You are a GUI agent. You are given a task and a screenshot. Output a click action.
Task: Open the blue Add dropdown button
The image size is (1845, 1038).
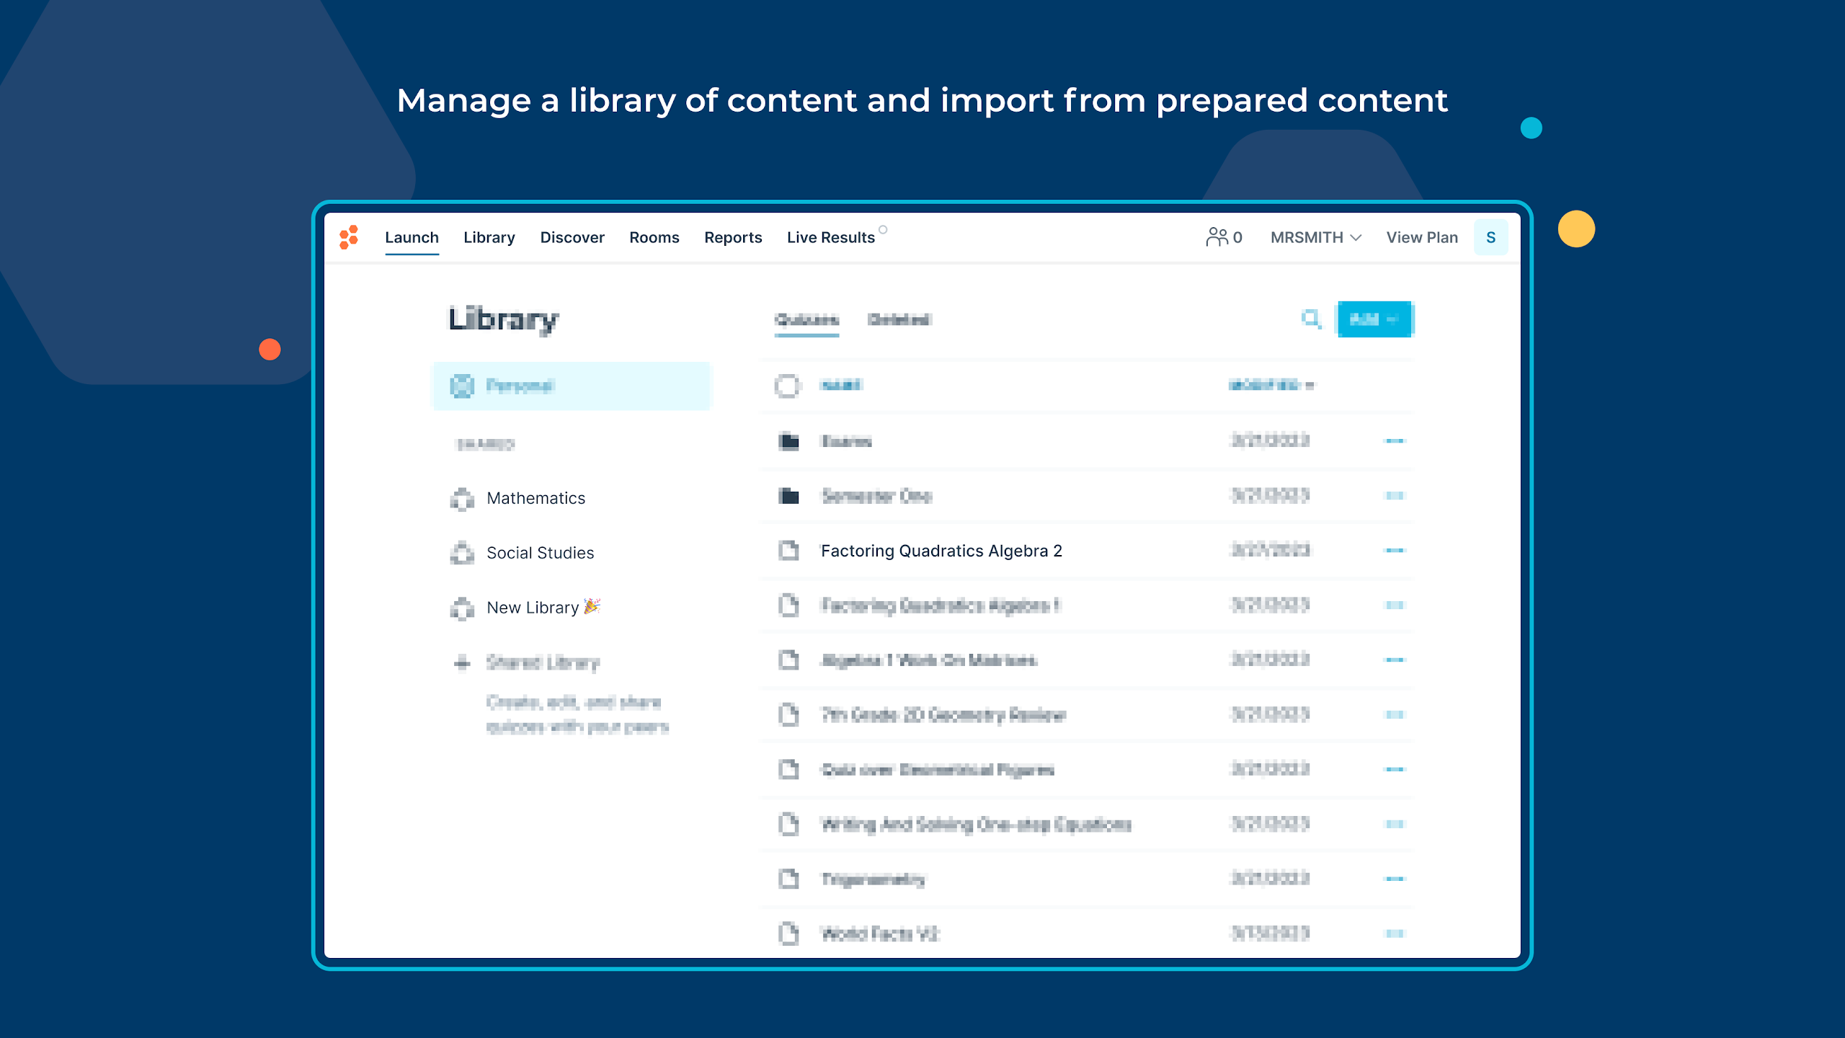(x=1374, y=319)
